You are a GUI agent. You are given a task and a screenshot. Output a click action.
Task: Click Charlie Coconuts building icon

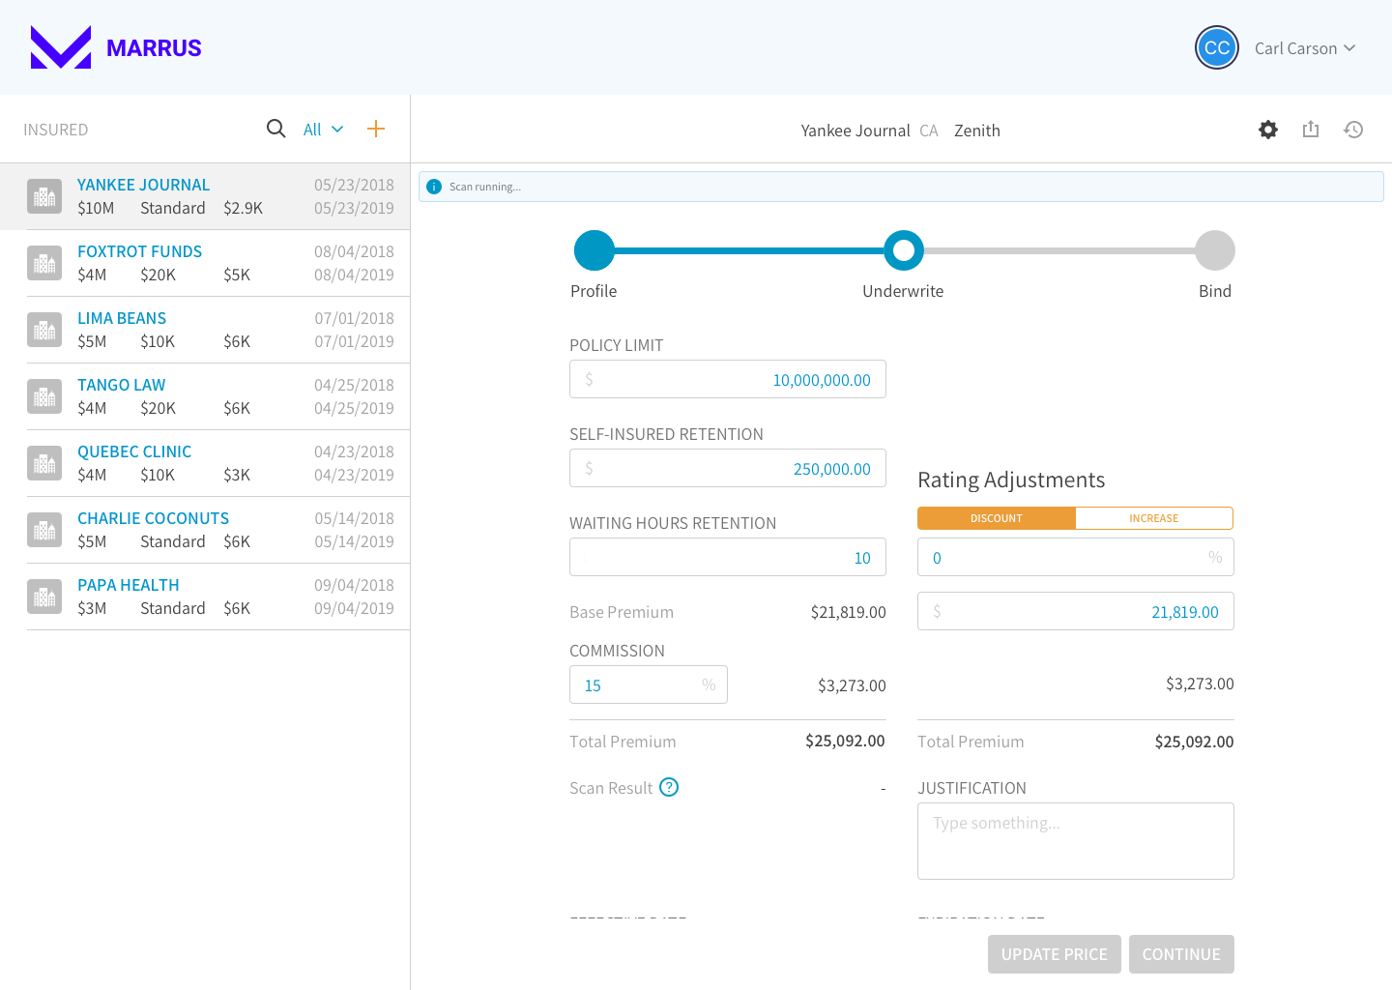point(44,530)
